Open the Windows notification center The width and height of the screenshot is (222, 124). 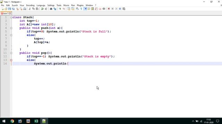click(217, 121)
